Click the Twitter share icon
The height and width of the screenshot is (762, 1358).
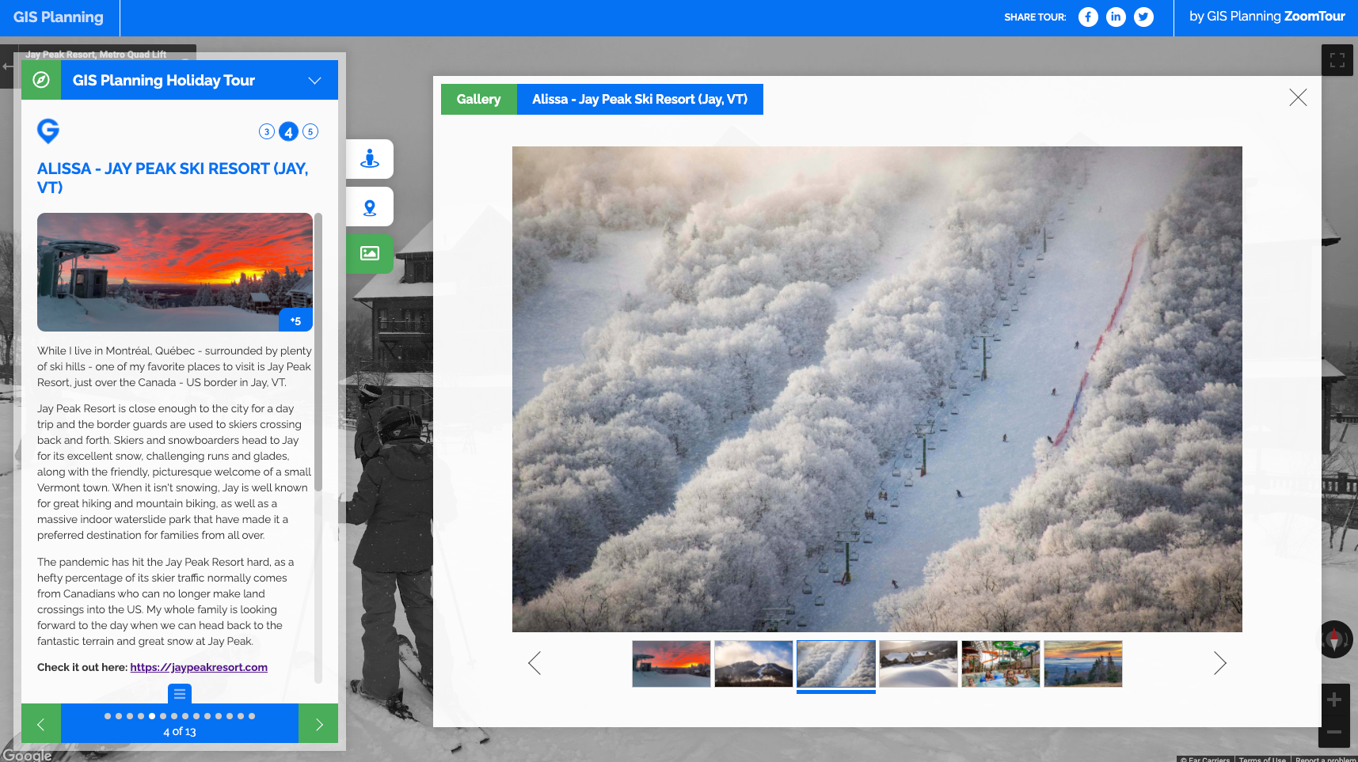1143,17
